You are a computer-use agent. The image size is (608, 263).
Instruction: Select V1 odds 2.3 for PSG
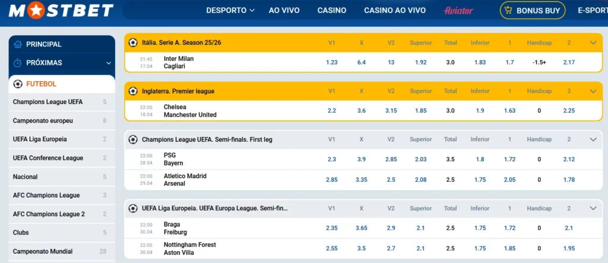tap(331, 160)
